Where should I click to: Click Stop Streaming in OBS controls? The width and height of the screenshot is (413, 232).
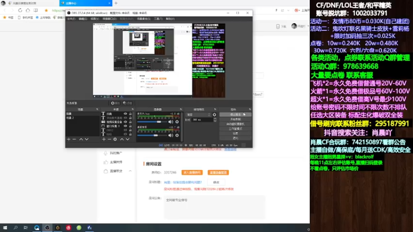[235, 114]
